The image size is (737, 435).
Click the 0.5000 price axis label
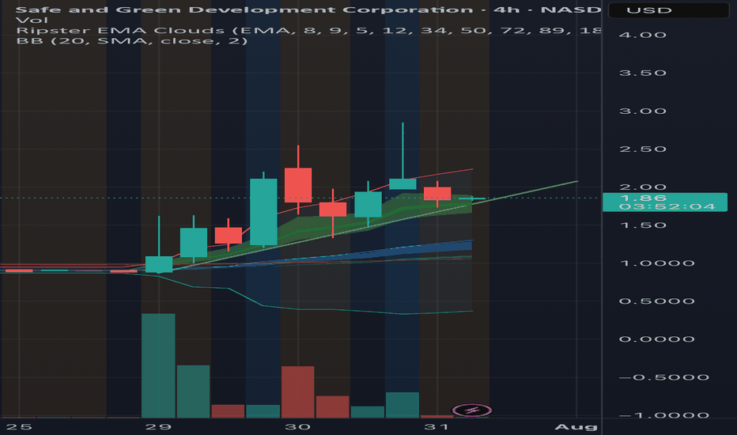pyautogui.click(x=656, y=301)
